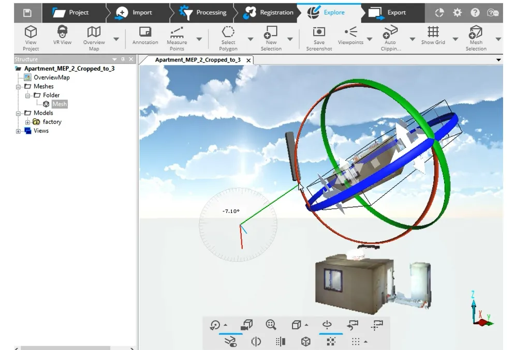Expand the factory model tree node

(28, 122)
